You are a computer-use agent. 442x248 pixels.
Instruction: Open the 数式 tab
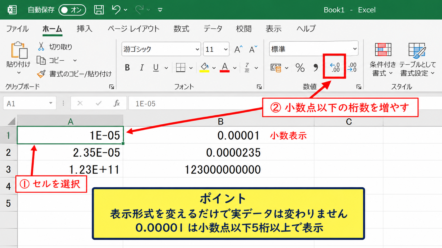(x=181, y=29)
